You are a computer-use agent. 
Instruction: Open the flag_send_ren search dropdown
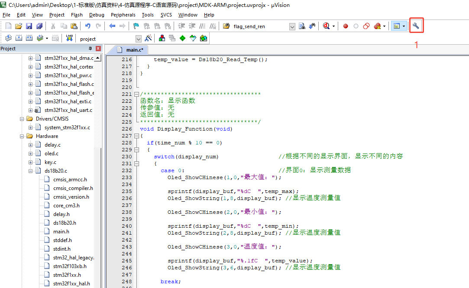(x=292, y=26)
